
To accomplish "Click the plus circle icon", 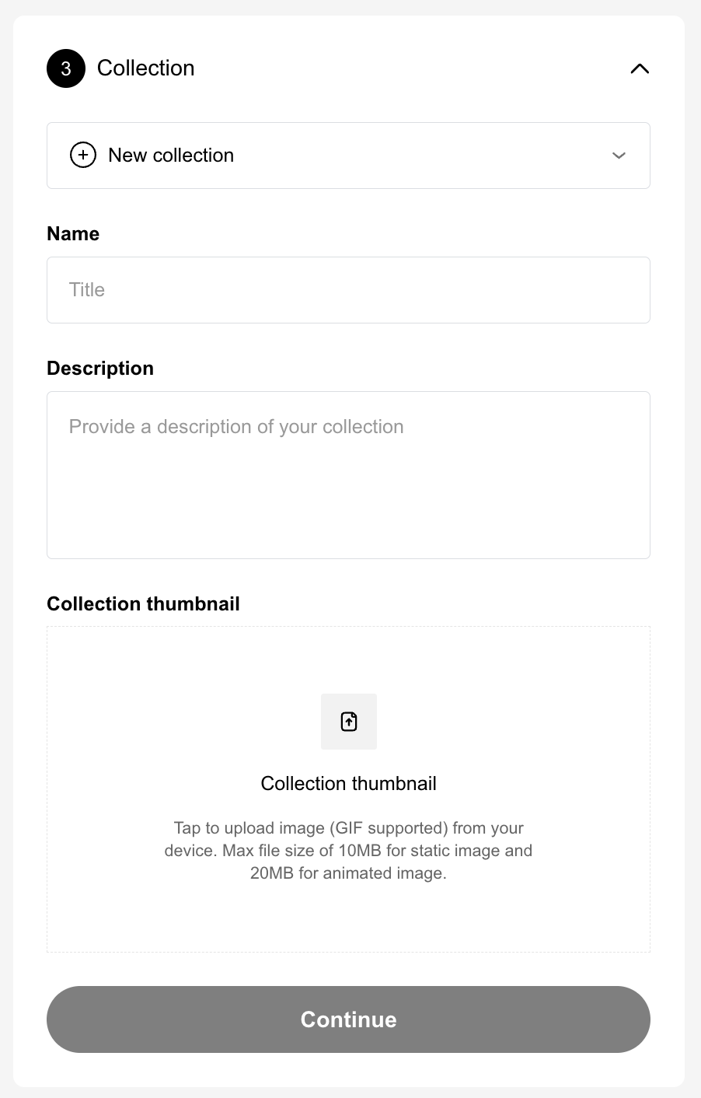I will coord(83,156).
